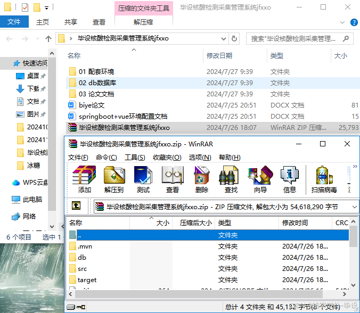Open WinRAR Tools menu

coord(135,158)
